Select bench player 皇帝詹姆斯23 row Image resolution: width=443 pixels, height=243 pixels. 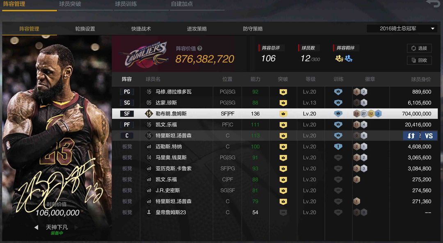point(275,213)
